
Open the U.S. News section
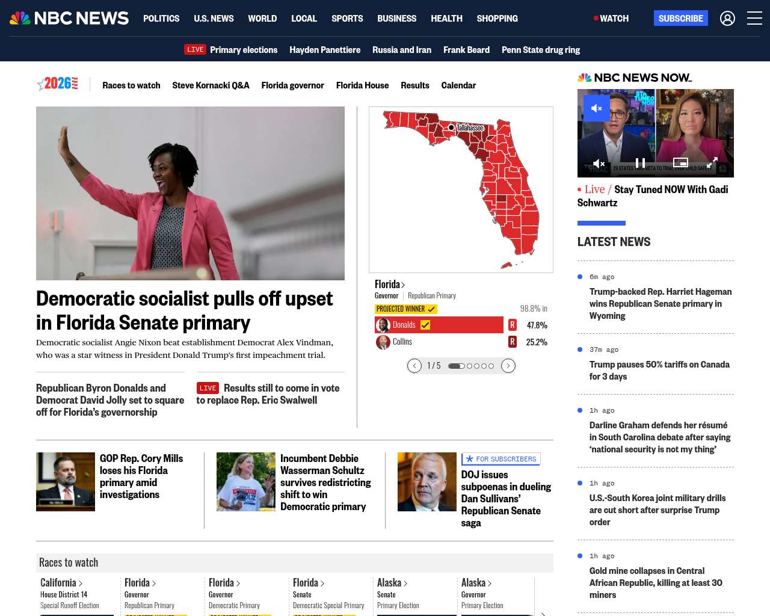pyautogui.click(x=214, y=19)
